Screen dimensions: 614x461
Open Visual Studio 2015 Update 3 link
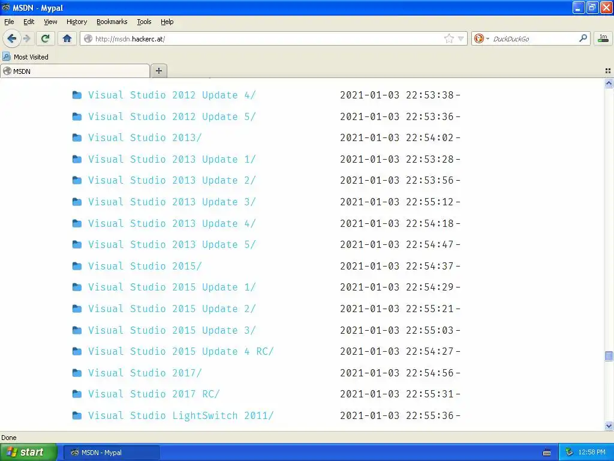tap(172, 330)
